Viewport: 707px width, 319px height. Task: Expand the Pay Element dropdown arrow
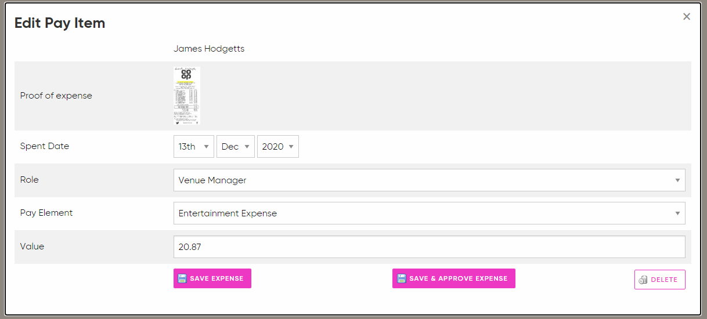tap(677, 213)
